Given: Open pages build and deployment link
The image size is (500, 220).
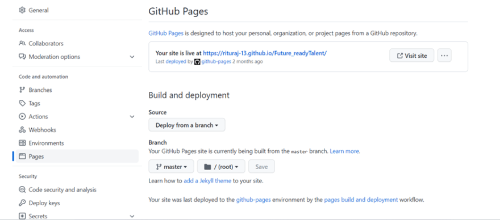Looking at the screenshot, I should tap(361, 200).
